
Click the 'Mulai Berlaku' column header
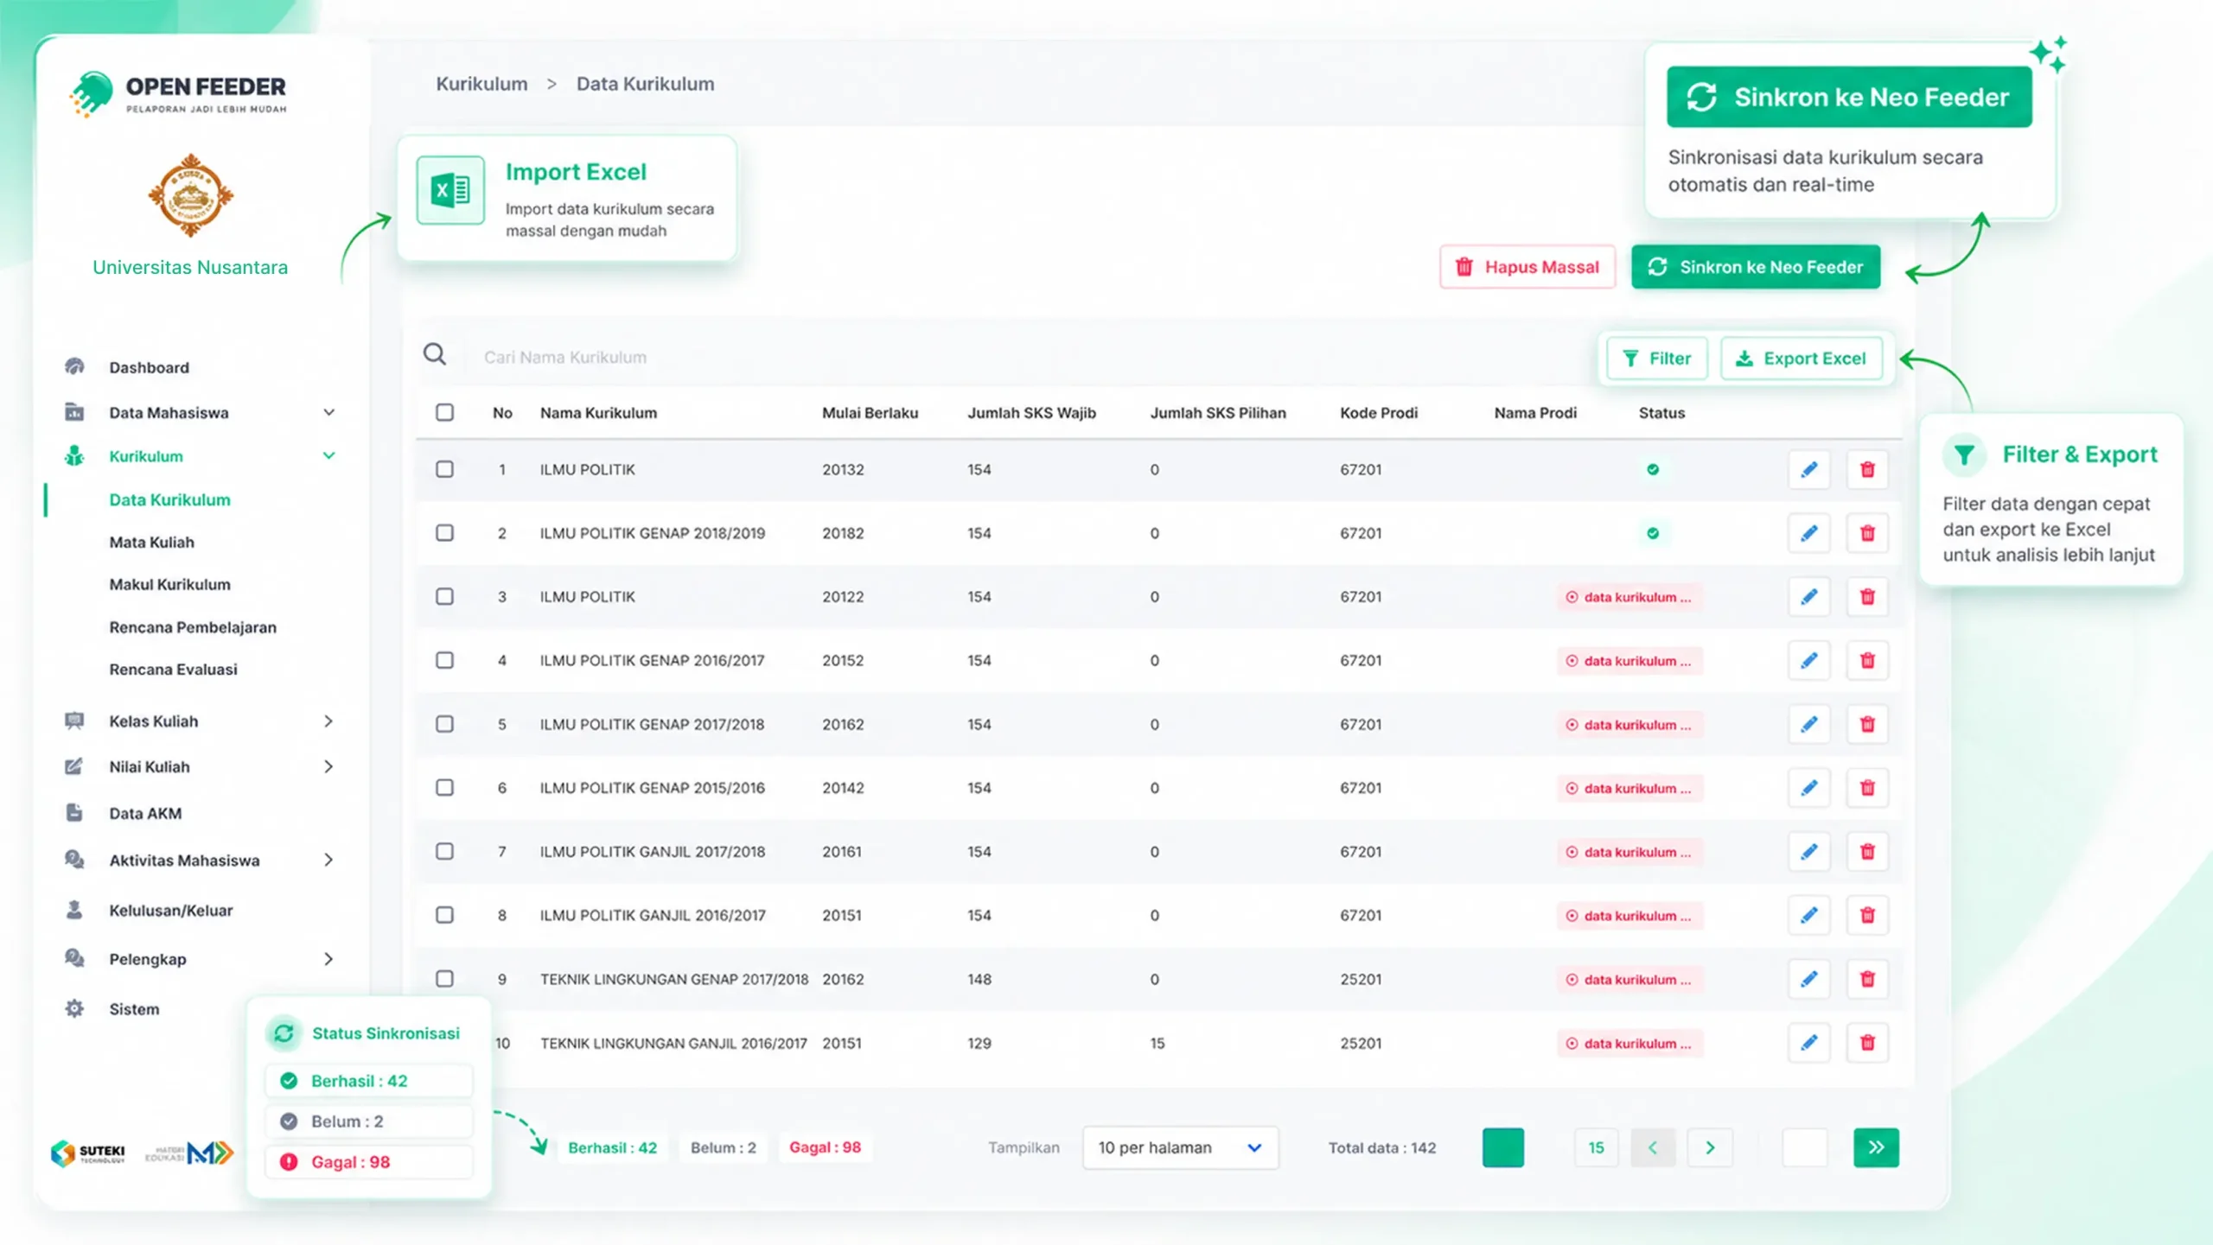click(870, 413)
